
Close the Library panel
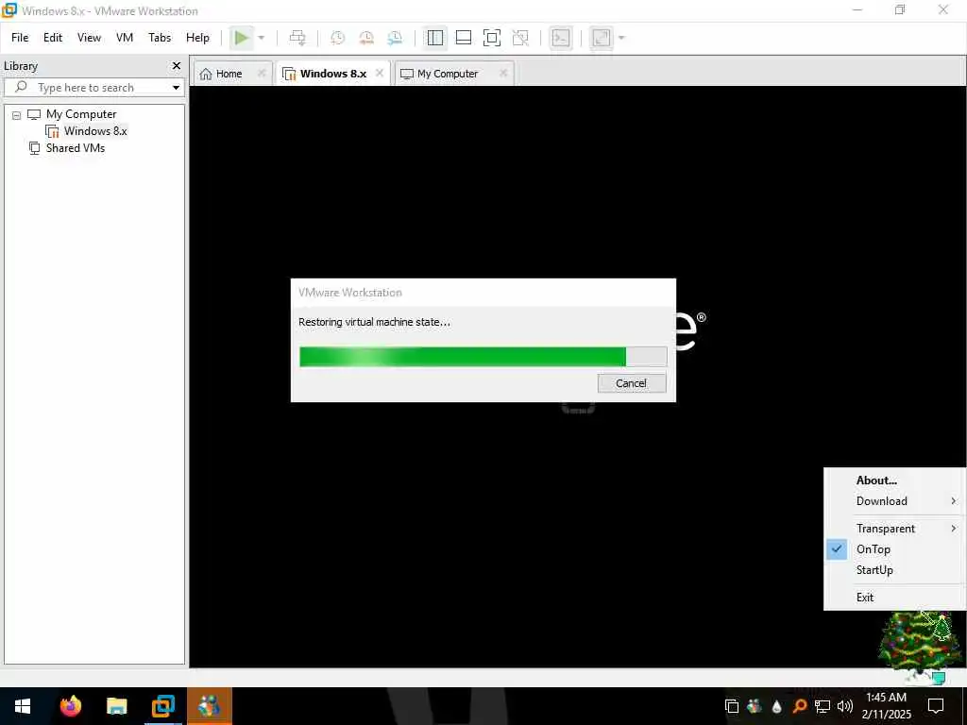pyautogui.click(x=177, y=65)
